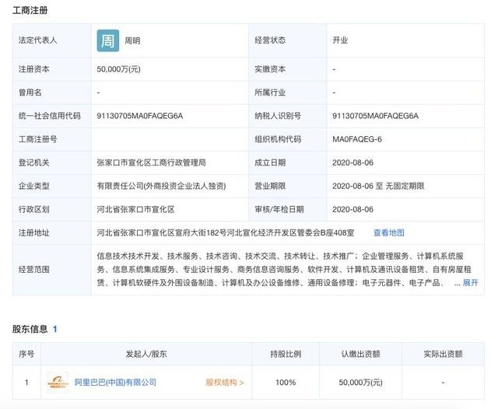Click registered capital value 50,000万(元) in 注册资本 row
Image resolution: width=498 pixels, height=409 pixels.
(x=118, y=69)
